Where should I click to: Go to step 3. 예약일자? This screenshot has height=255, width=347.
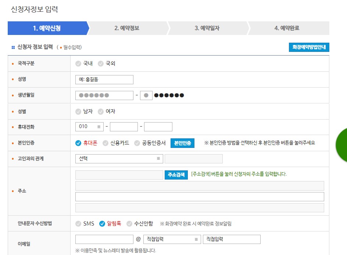pyautogui.click(x=207, y=28)
